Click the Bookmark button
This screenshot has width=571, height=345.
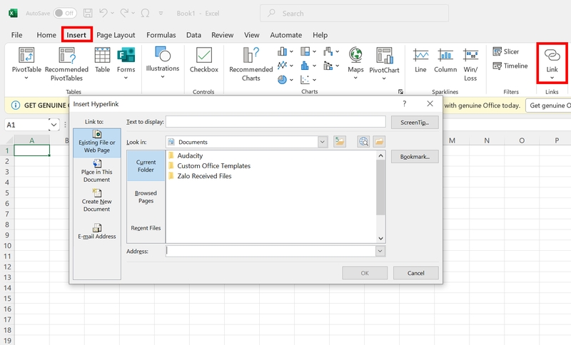coord(415,157)
